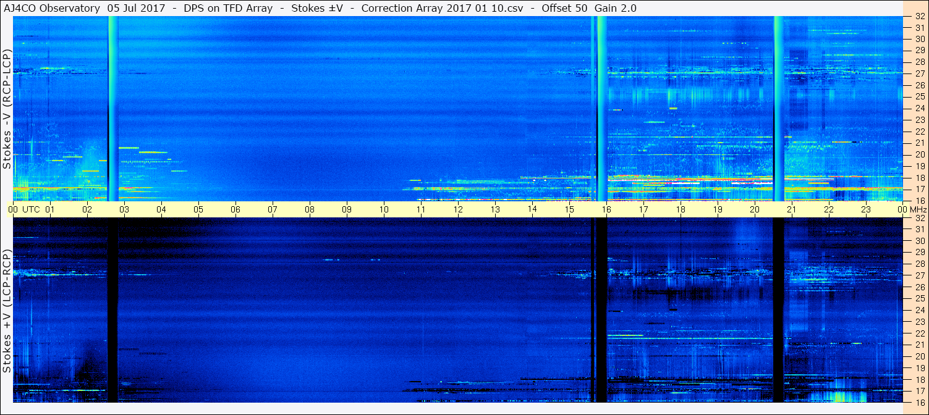Click 21 MHz tick in Stokes +V panel
929x415 pixels.
click(x=919, y=345)
